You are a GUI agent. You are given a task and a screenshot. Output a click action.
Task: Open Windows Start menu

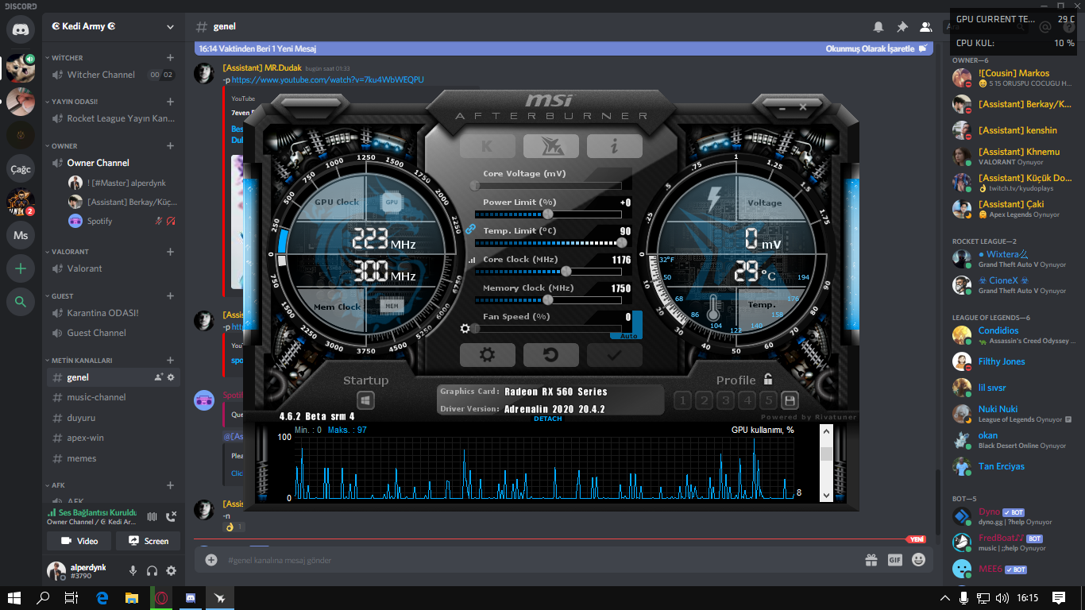click(14, 598)
